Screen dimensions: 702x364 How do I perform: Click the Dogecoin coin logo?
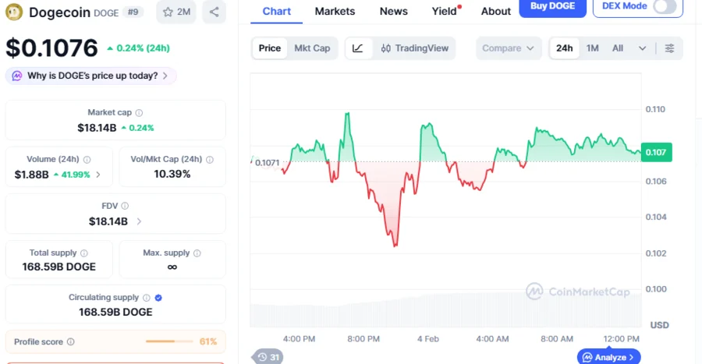14,12
